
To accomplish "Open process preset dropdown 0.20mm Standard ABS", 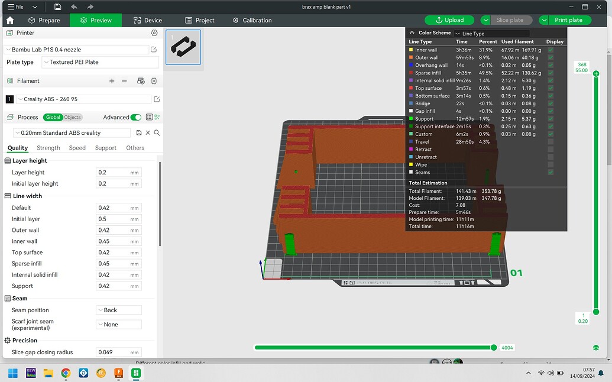I will coord(72,132).
